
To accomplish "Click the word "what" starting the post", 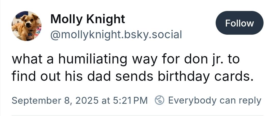I will click(x=23, y=60).
